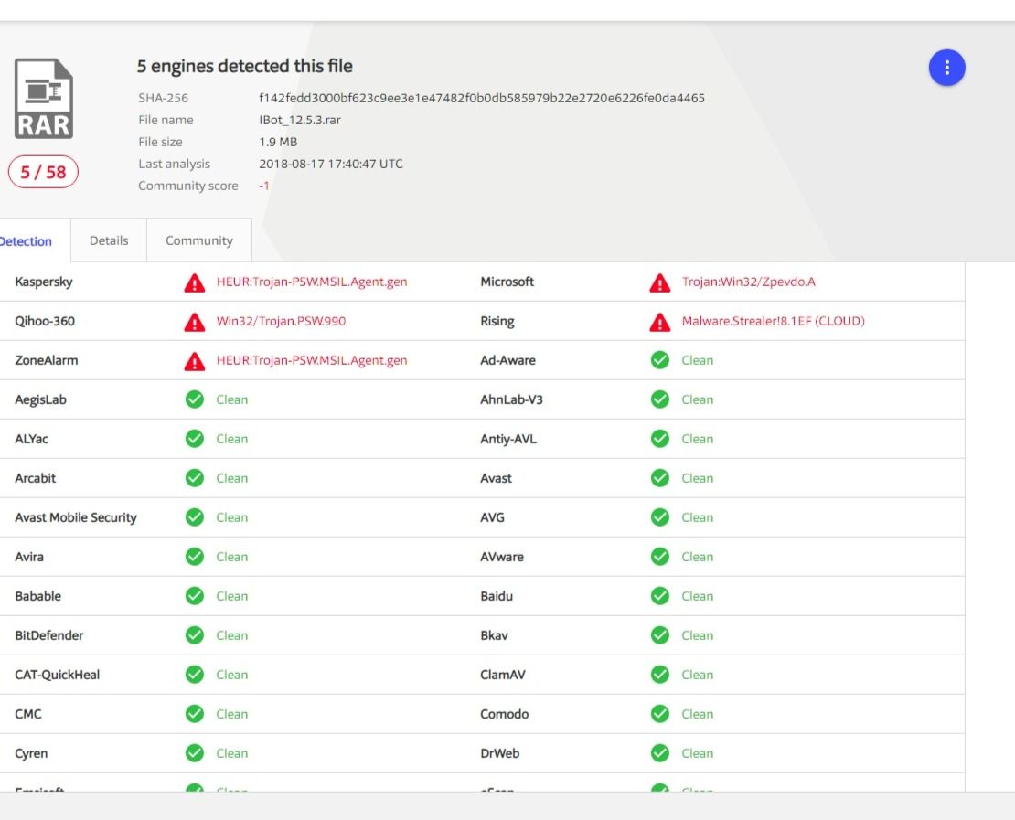Screen dimensions: 1015x820
Task: Click the heading '5 engines detected this file'
Action: (245, 66)
